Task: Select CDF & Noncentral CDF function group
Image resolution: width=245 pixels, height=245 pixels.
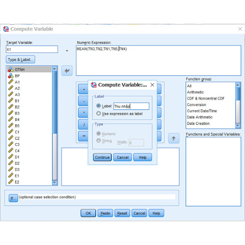Action: click(x=211, y=98)
